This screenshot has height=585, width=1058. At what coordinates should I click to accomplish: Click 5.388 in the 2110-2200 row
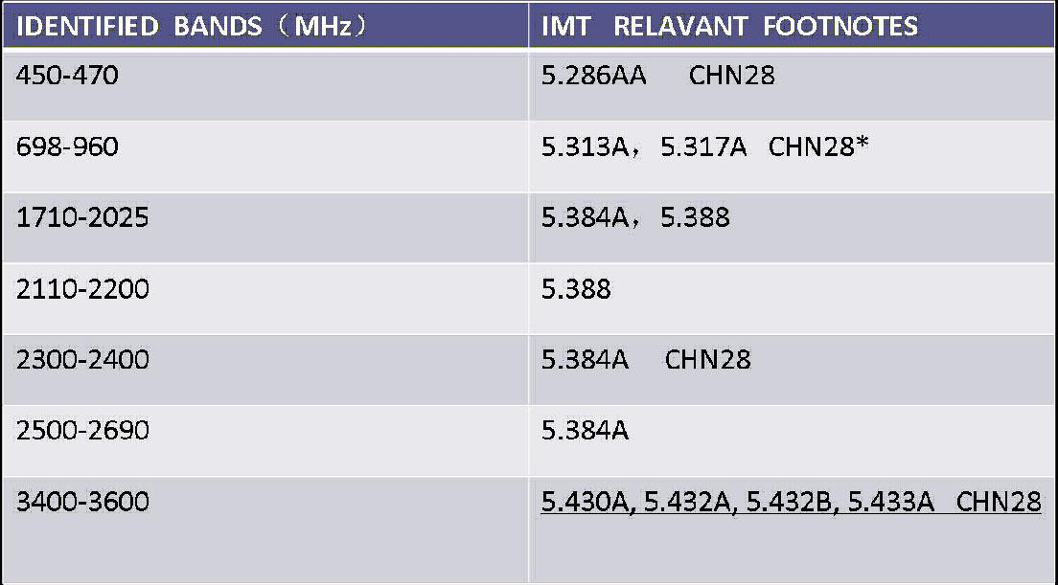click(576, 289)
